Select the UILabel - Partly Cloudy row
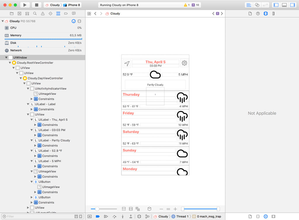The image size is (299, 220). coord(54,140)
